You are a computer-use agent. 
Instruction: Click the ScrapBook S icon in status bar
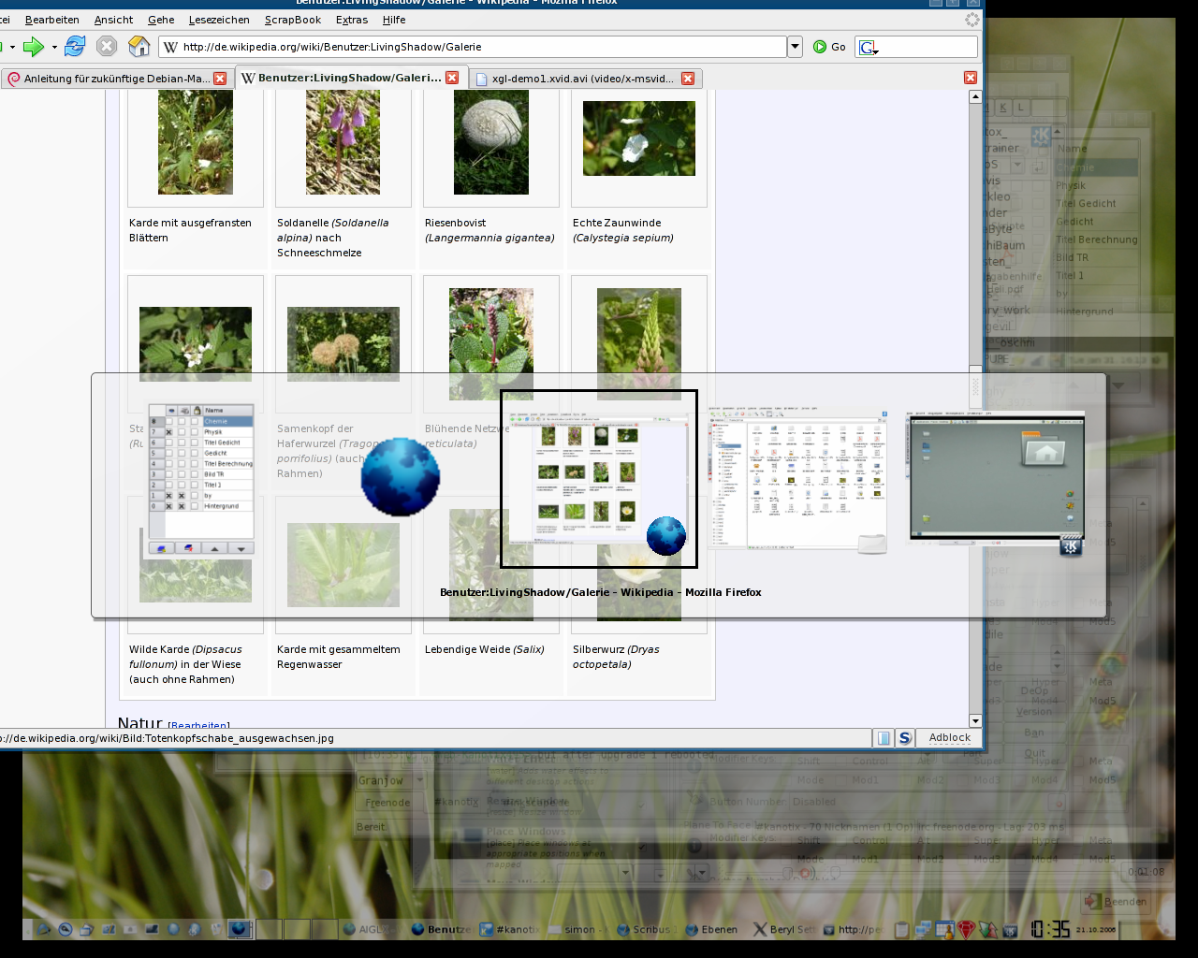click(x=905, y=738)
